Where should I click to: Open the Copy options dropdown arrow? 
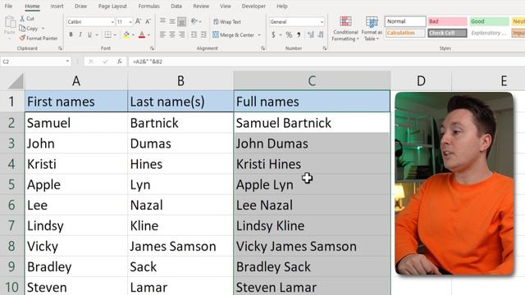click(43, 29)
